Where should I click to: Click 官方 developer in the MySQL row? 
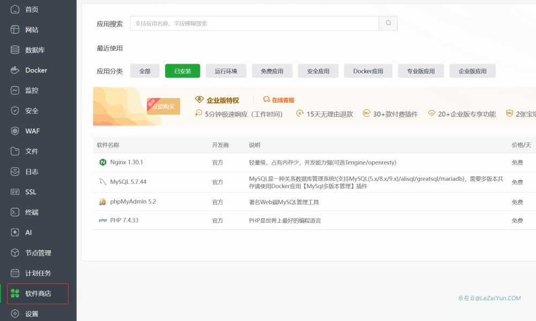218,182
